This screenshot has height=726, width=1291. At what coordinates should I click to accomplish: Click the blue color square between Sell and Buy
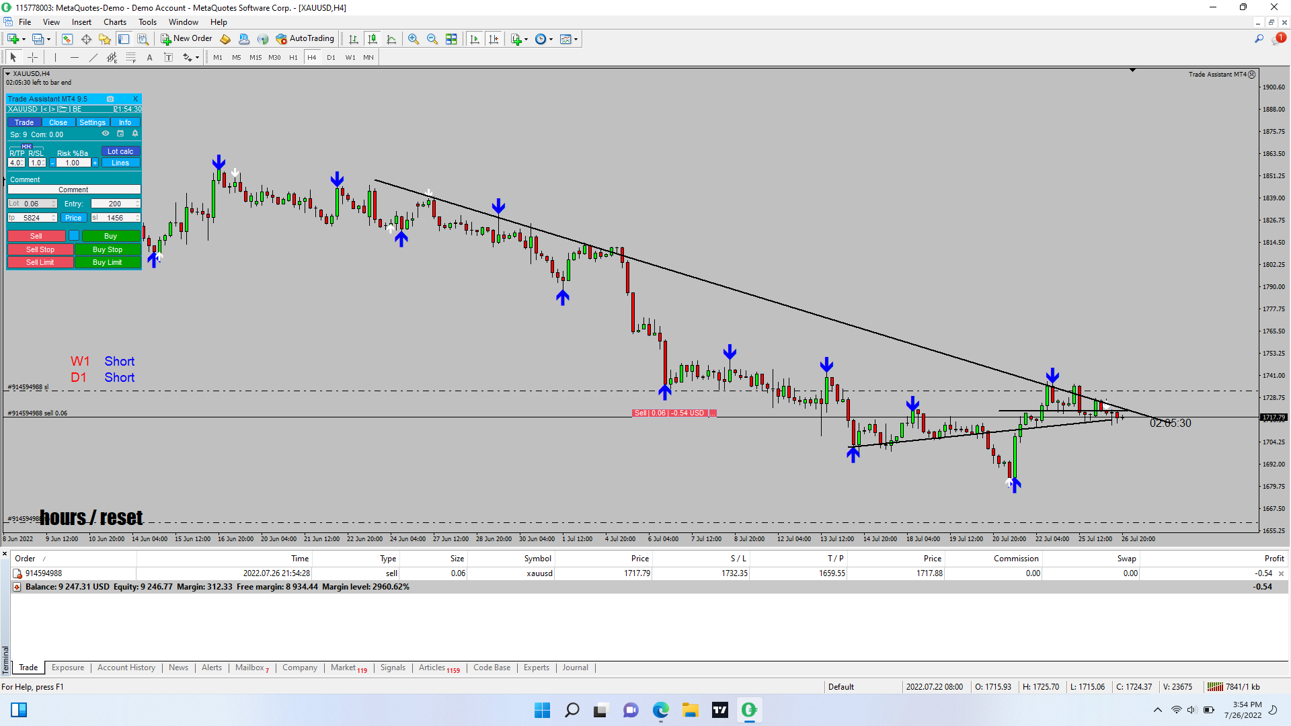coord(74,236)
